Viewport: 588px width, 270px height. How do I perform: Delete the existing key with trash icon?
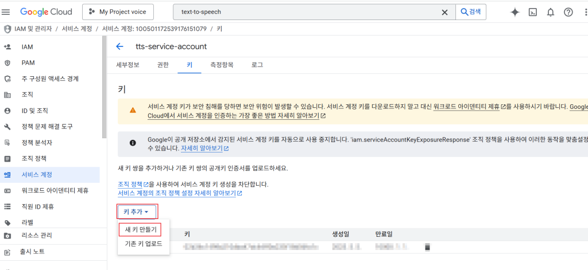(427, 247)
